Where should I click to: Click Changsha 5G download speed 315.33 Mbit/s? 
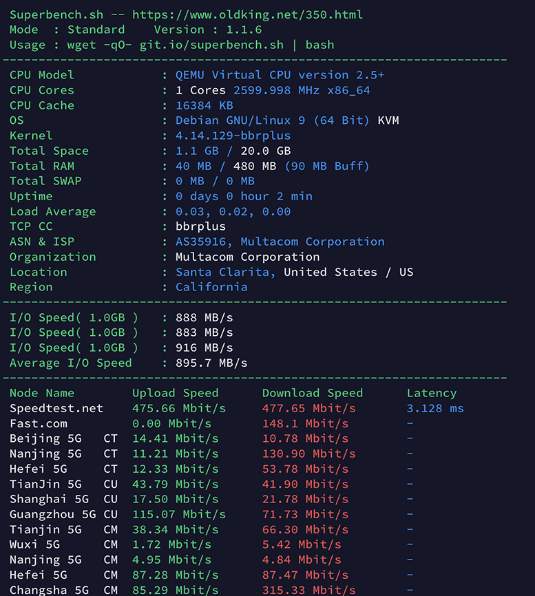click(x=308, y=590)
